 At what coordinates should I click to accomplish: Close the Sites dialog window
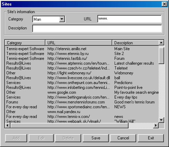(164, 4)
